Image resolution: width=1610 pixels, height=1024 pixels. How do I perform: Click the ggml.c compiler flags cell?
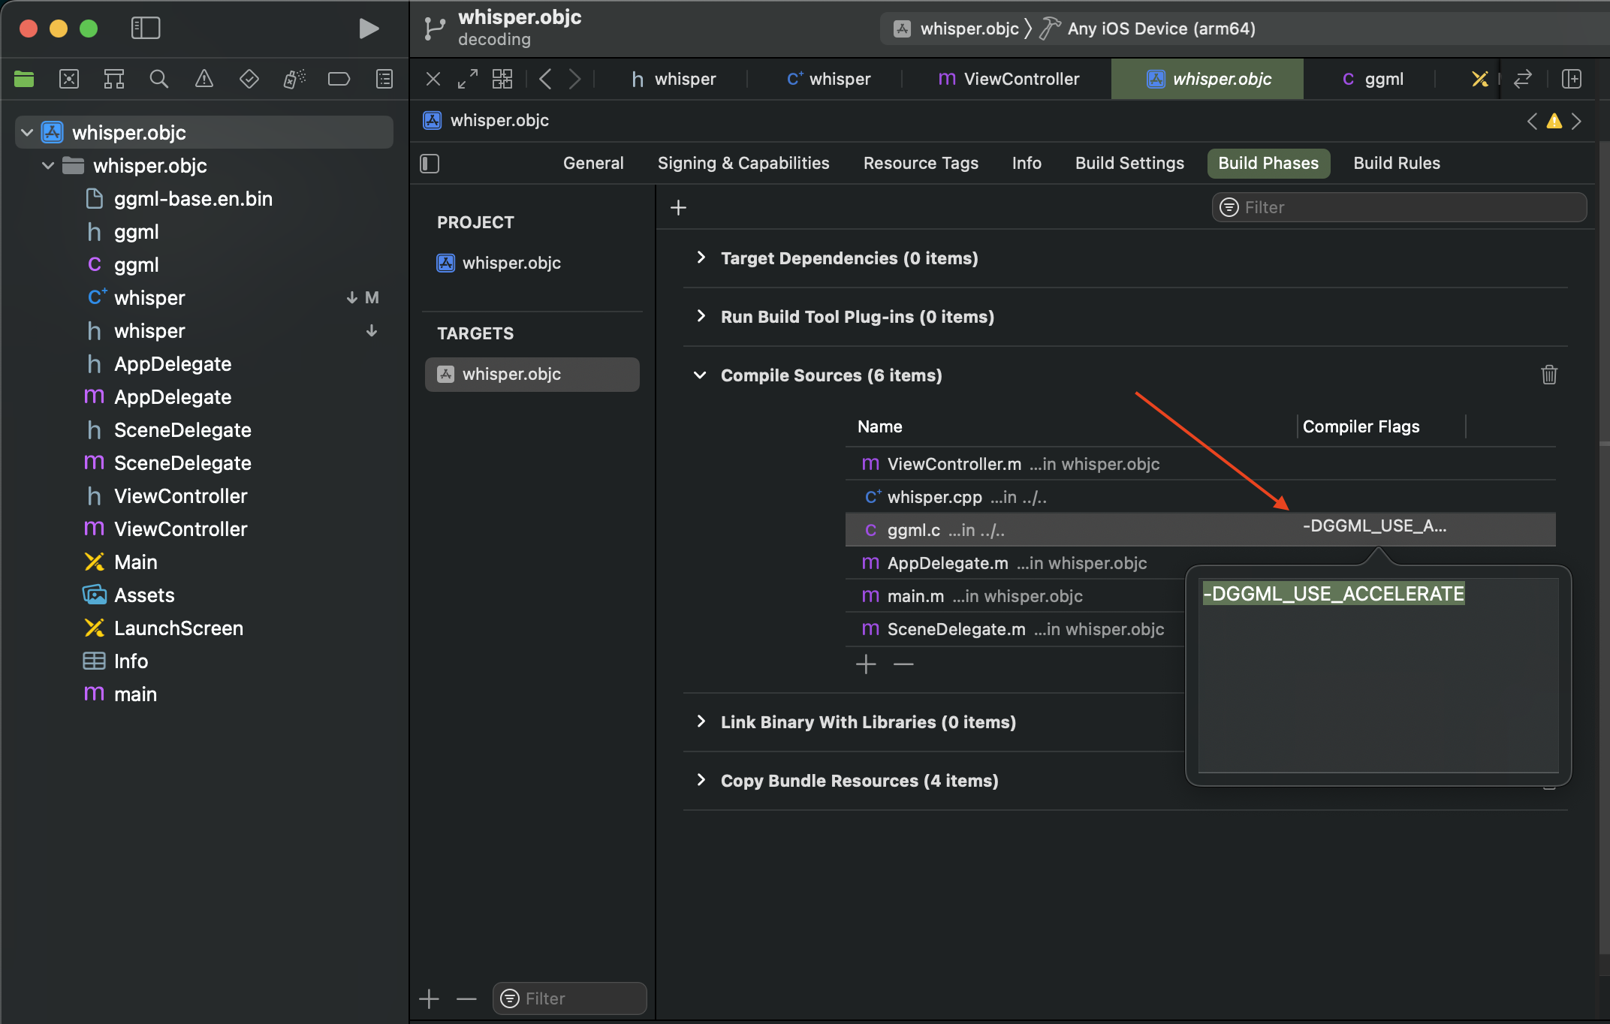[x=1374, y=526]
